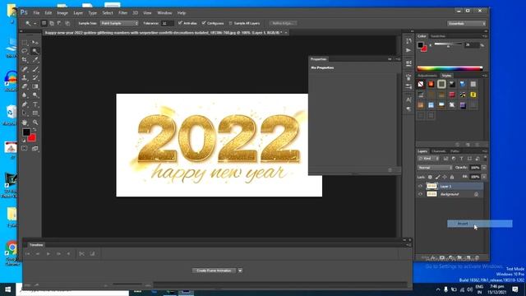Toggle Quick Mask mode
The image size is (526, 296).
(x=25, y=148)
